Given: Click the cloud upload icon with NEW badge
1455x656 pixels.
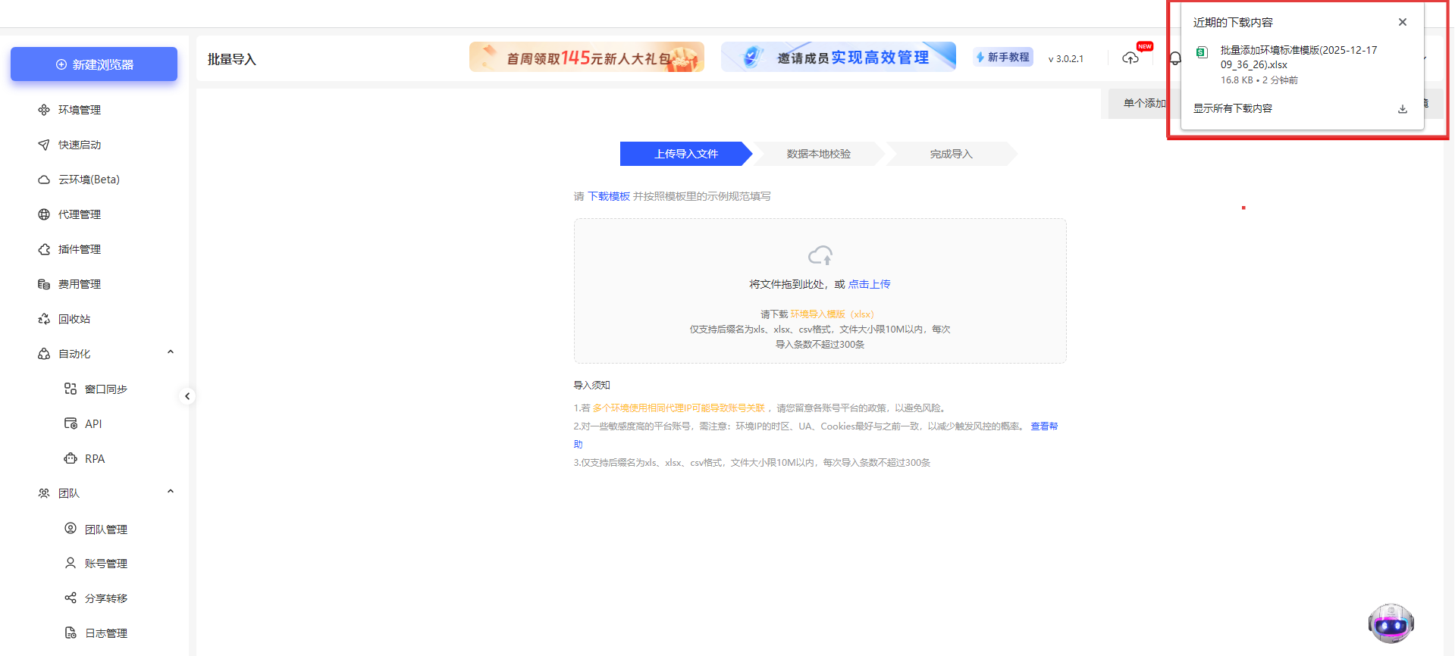Looking at the screenshot, I should pyautogui.click(x=1130, y=58).
